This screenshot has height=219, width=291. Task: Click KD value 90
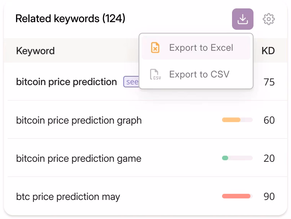pos(269,197)
